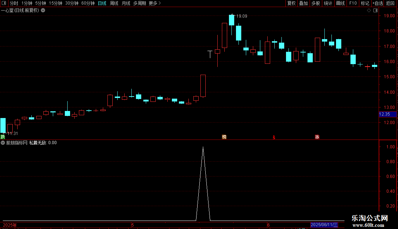The width and height of the screenshot is (398, 229).
Task: Click the indicator spike peak at 1.00
Action: coord(203,148)
